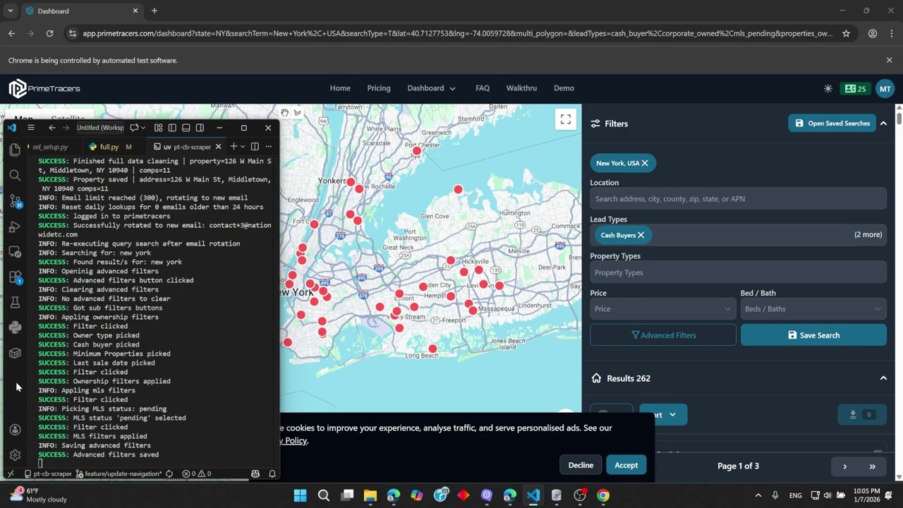The image size is (903, 508).
Task: Open VS Code Explorer view
Action: pyautogui.click(x=15, y=150)
